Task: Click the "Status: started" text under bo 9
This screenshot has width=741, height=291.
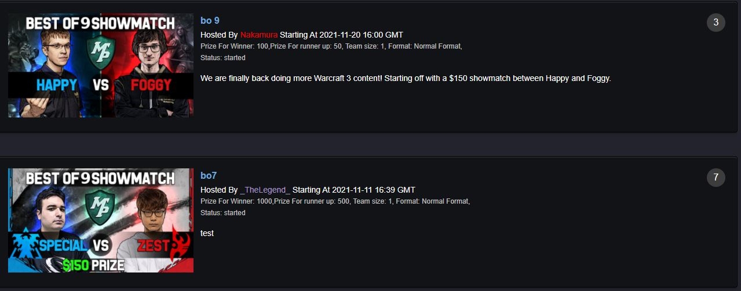Action: [222, 58]
